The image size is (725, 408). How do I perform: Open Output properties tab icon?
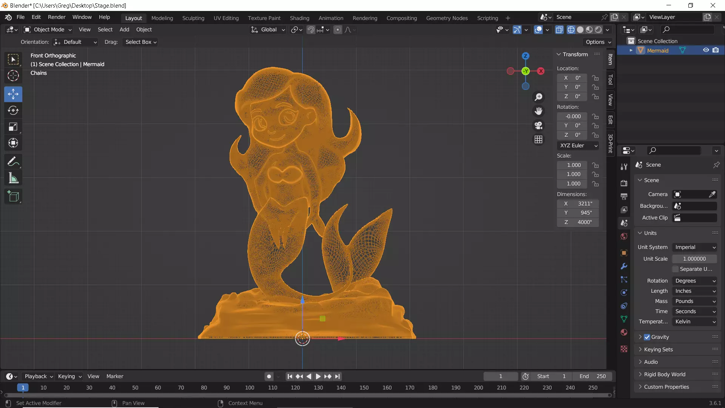coord(624,196)
